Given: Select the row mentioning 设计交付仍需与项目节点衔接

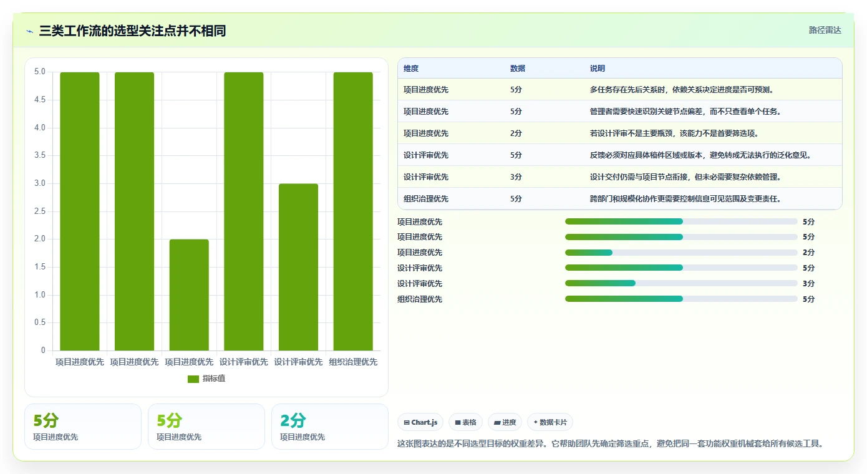Looking at the screenshot, I should 619,177.
